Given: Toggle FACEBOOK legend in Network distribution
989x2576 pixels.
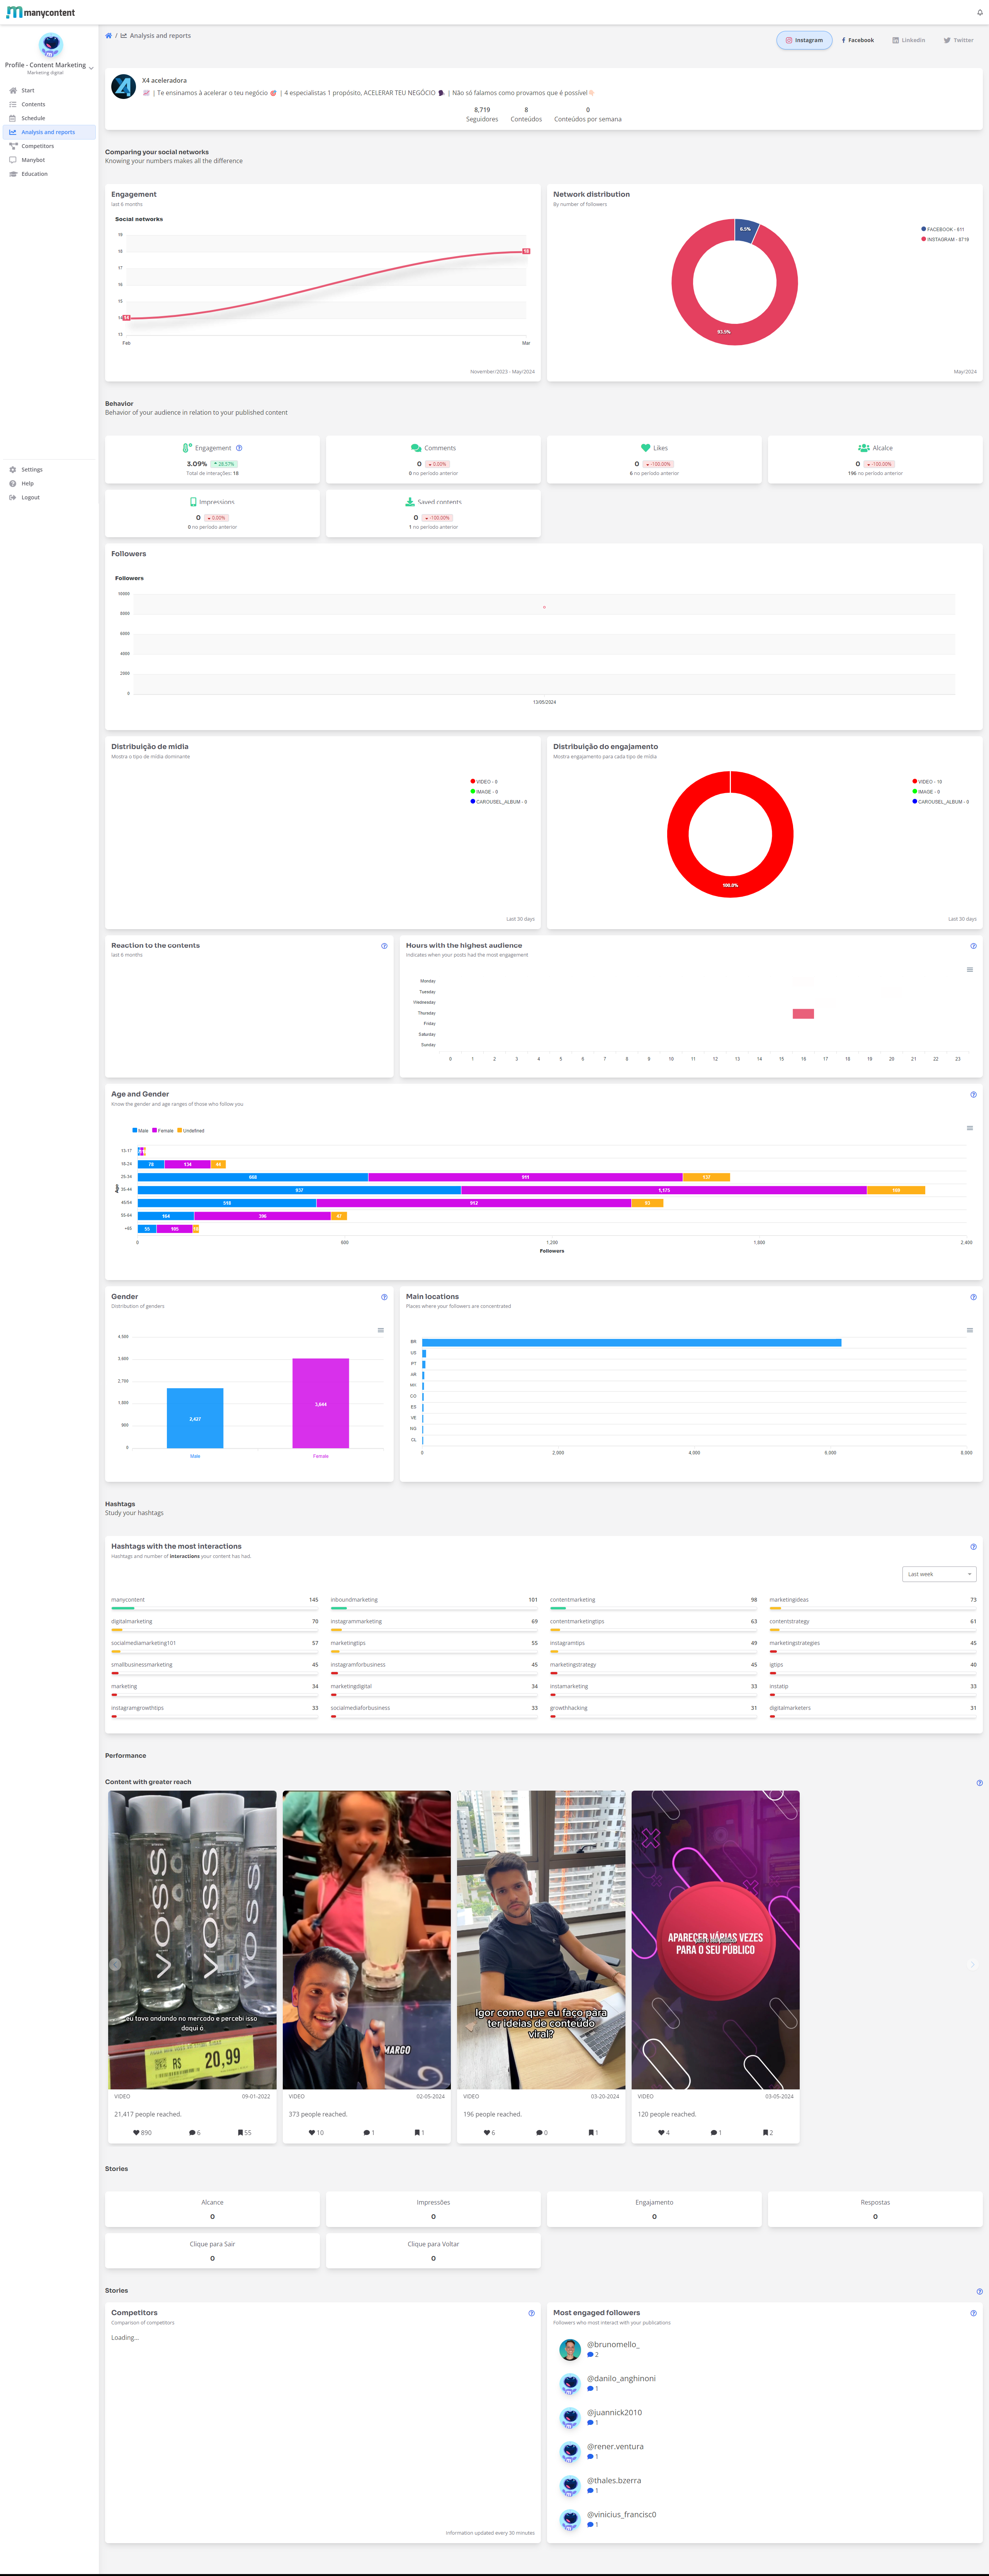Looking at the screenshot, I should pos(941,229).
